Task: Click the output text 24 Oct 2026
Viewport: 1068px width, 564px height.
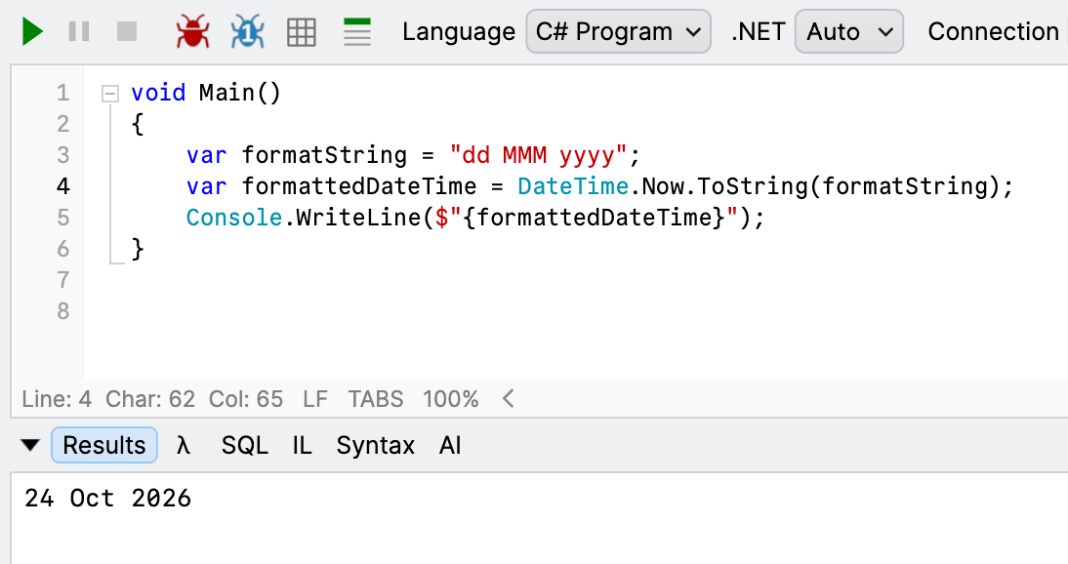Action: point(107,498)
